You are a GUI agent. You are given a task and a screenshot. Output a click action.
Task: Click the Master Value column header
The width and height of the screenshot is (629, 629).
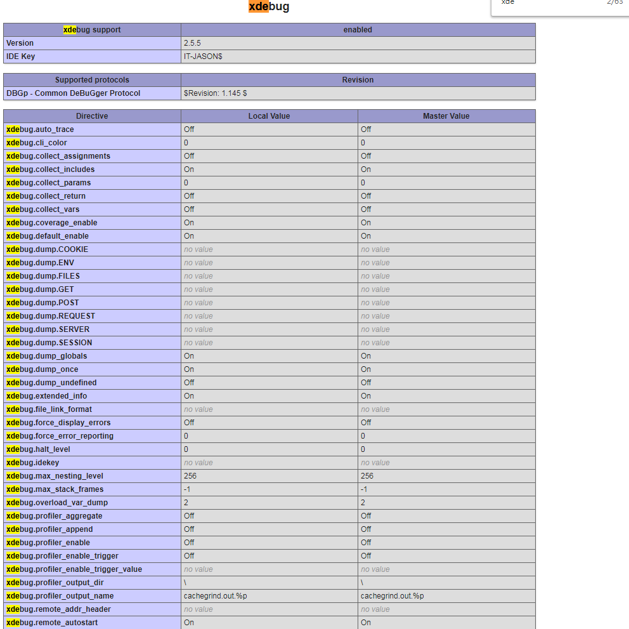(446, 116)
